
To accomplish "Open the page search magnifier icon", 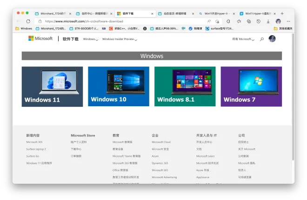I will click(x=262, y=39).
